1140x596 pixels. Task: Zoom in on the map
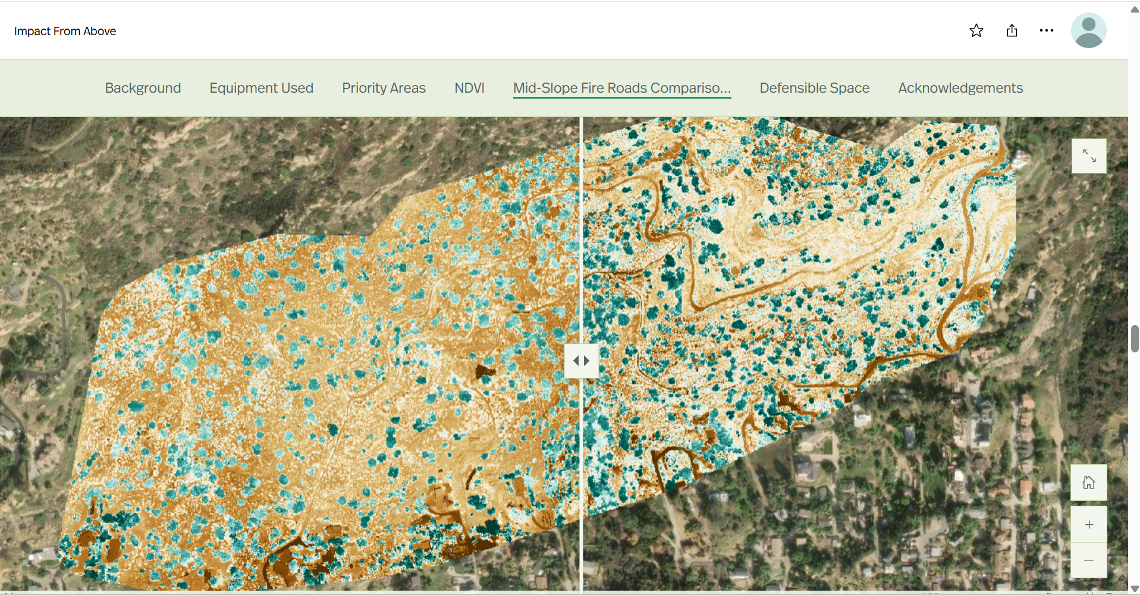pyautogui.click(x=1088, y=525)
